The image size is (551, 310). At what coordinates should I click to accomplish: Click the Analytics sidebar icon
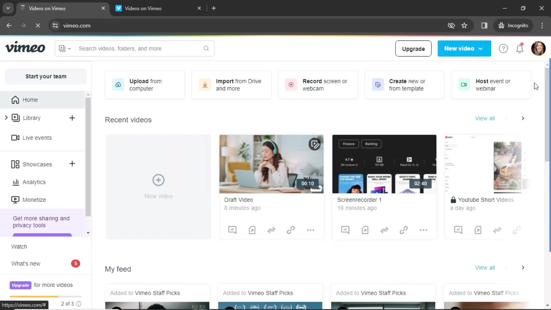(x=15, y=182)
